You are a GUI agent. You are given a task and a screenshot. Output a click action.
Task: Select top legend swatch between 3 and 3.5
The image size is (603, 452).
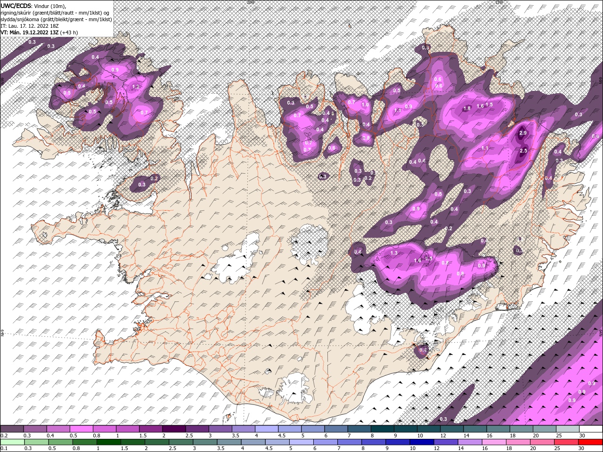[x=220, y=429]
